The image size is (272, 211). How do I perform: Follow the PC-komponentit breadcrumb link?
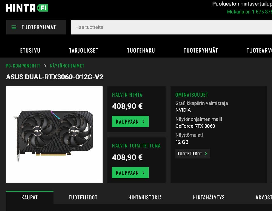(23, 66)
